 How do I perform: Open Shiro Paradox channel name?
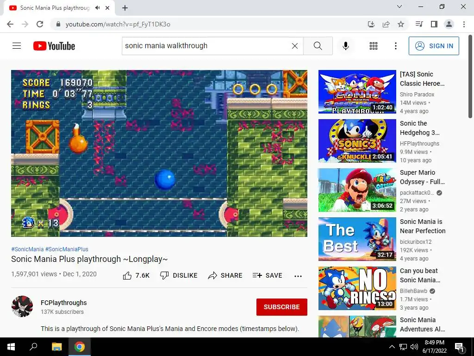(417, 95)
